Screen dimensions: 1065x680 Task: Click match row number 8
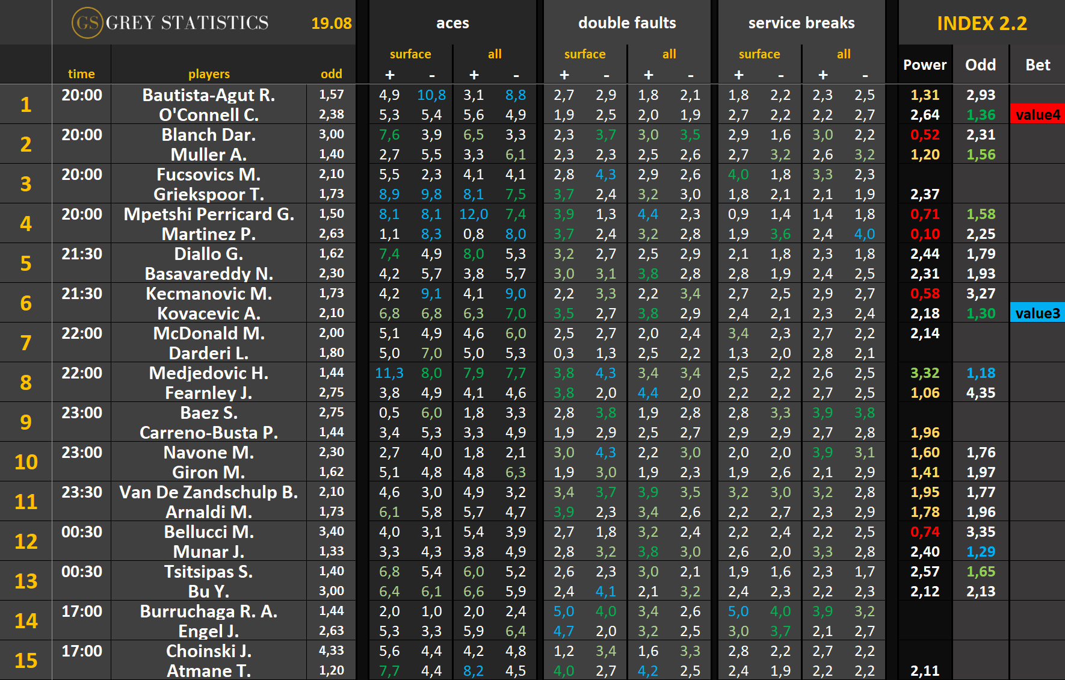(26, 382)
